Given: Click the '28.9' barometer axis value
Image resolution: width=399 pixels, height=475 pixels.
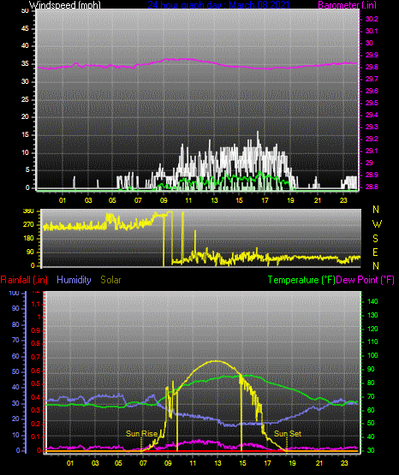Looking at the screenshot, I should coord(372,175).
